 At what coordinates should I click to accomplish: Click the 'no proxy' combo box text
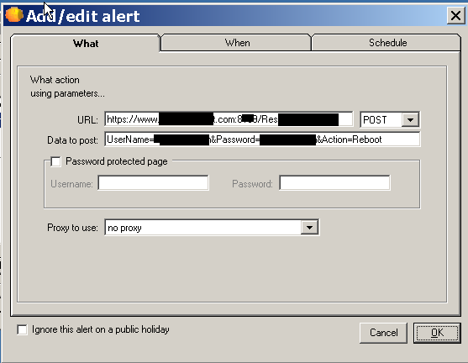pos(124,228)
